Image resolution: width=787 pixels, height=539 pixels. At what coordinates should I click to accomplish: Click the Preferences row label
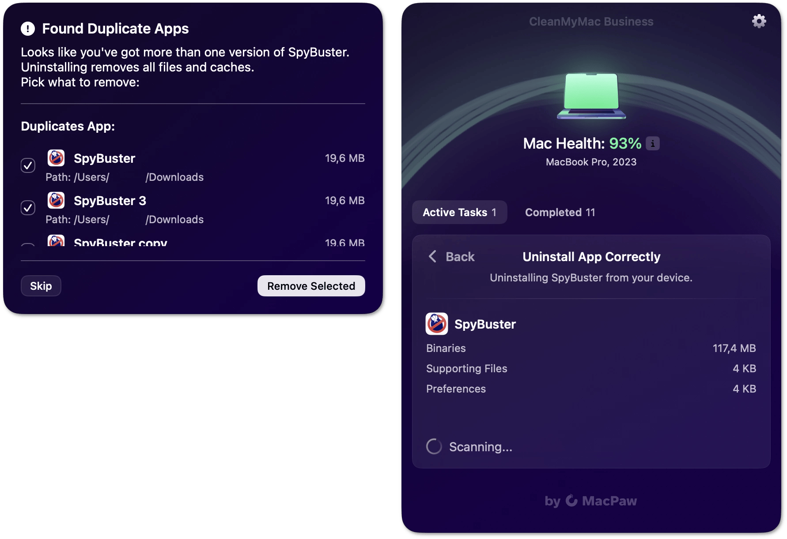pyautogui.click(x=456, y=389)
